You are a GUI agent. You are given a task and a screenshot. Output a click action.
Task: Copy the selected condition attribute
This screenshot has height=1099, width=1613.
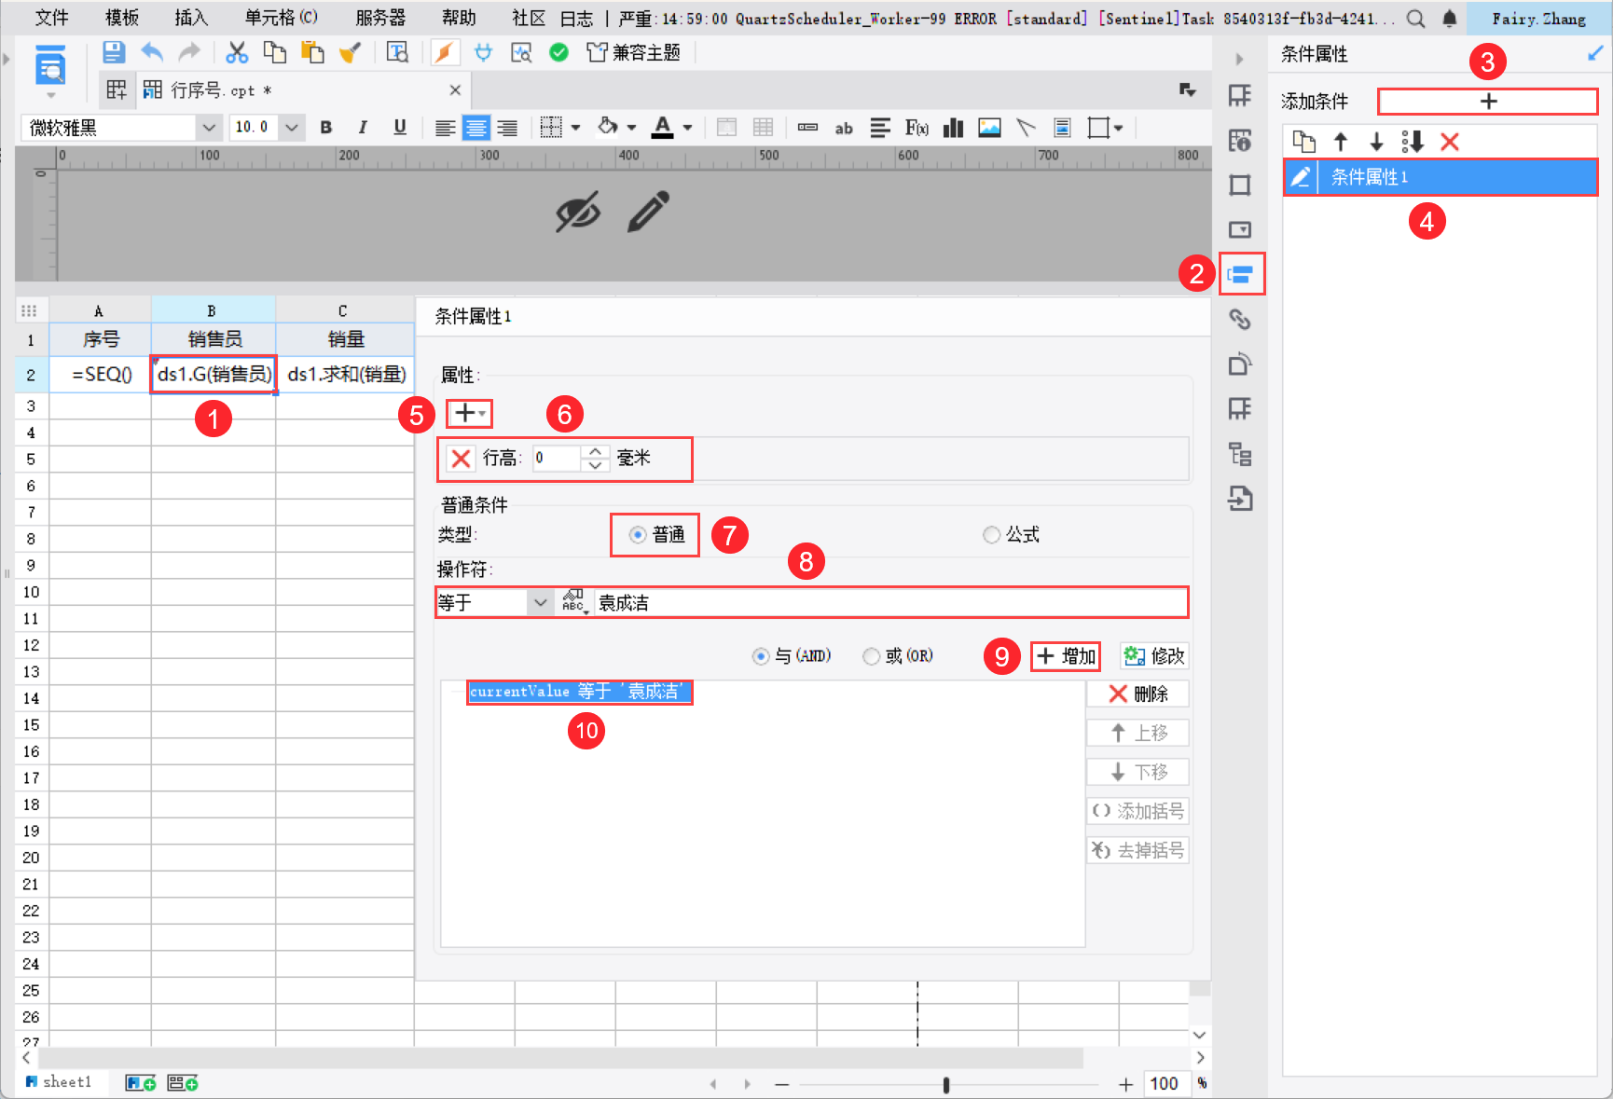point(1303,142)
